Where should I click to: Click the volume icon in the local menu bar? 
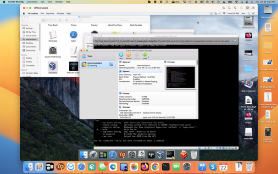coord(213,2)
